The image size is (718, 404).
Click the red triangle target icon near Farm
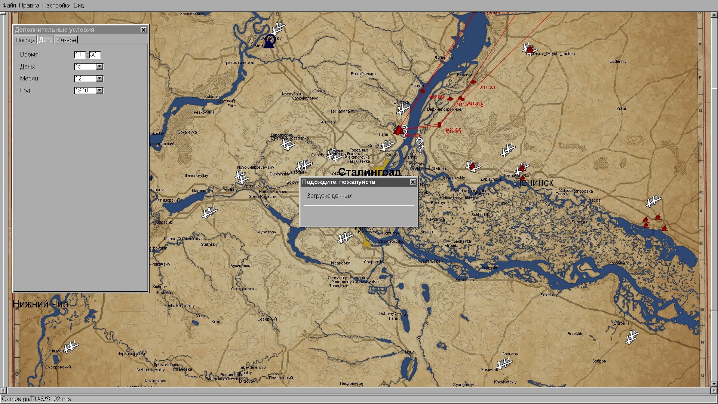point(399,130)
